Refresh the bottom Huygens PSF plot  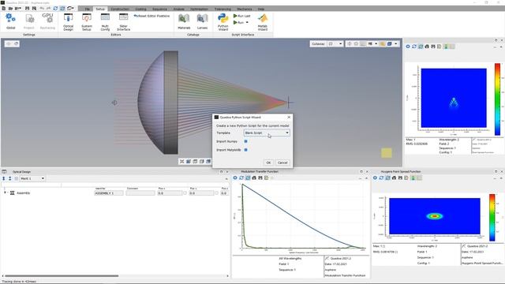coord(381,177)
